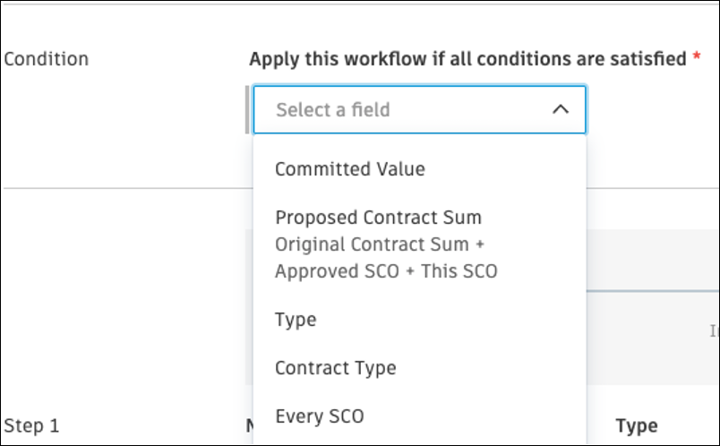Pick the 'Type' option in the dropdown
Image resolution: width=720 pixels, height=446 pixels.
coord(296,320)
